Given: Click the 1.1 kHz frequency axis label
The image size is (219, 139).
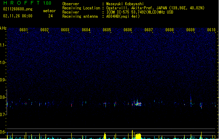Looking at the screenshot, I should 3,45.
